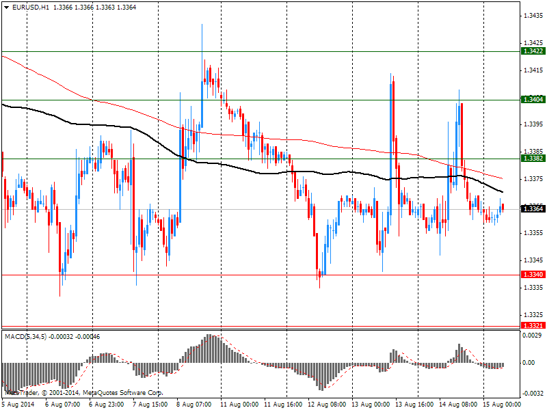
Task: Select the red 1.3321 price level tag
Action: click(533, 326)
